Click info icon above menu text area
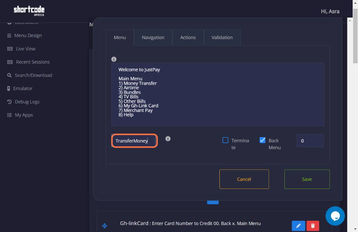Screen dimensions: 358x232 click(x=114, y=59)
